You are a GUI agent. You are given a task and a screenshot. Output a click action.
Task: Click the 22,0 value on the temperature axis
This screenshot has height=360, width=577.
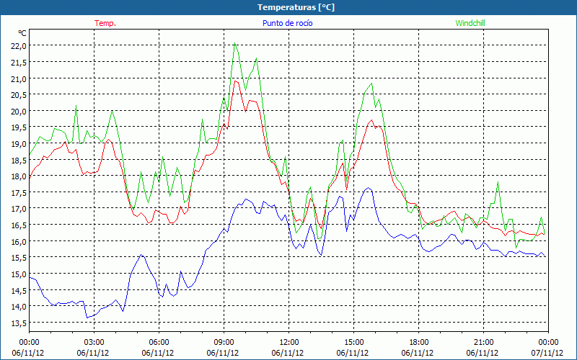(x=17, y=46)
